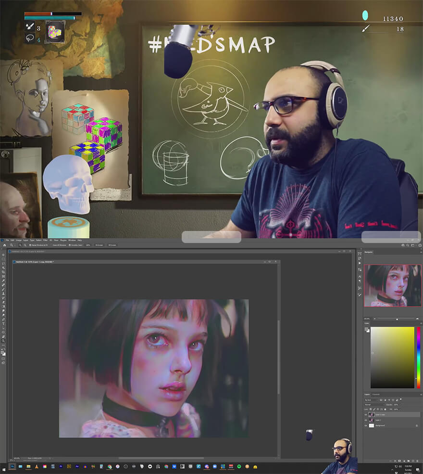This screenshot has height=474, width=423.
Task: Toggle the pixel layer filter icon
Action: click(381, 400)
